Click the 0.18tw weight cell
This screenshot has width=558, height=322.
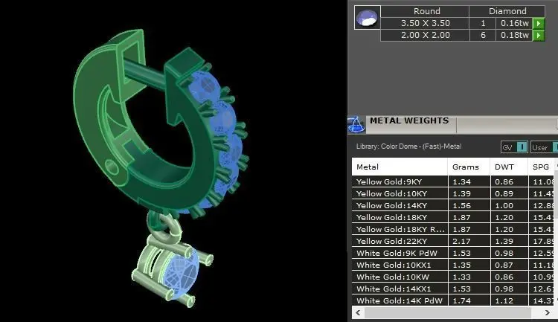coord(514,35)
